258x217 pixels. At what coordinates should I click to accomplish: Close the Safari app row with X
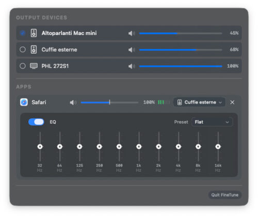[x=232, y=102]
